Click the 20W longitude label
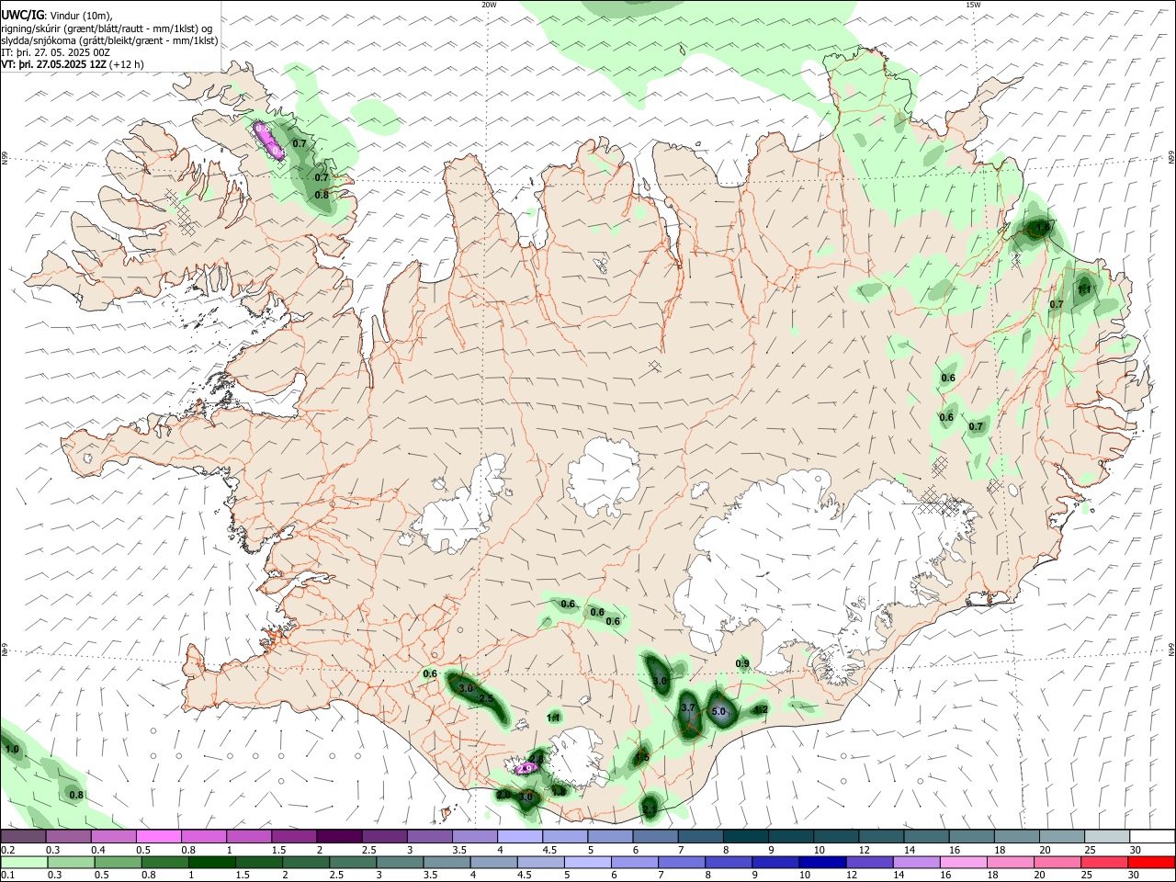This screenshot has height=882, width=1176. 489,5
